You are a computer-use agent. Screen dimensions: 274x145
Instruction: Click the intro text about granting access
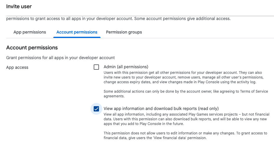click(118, 19)
